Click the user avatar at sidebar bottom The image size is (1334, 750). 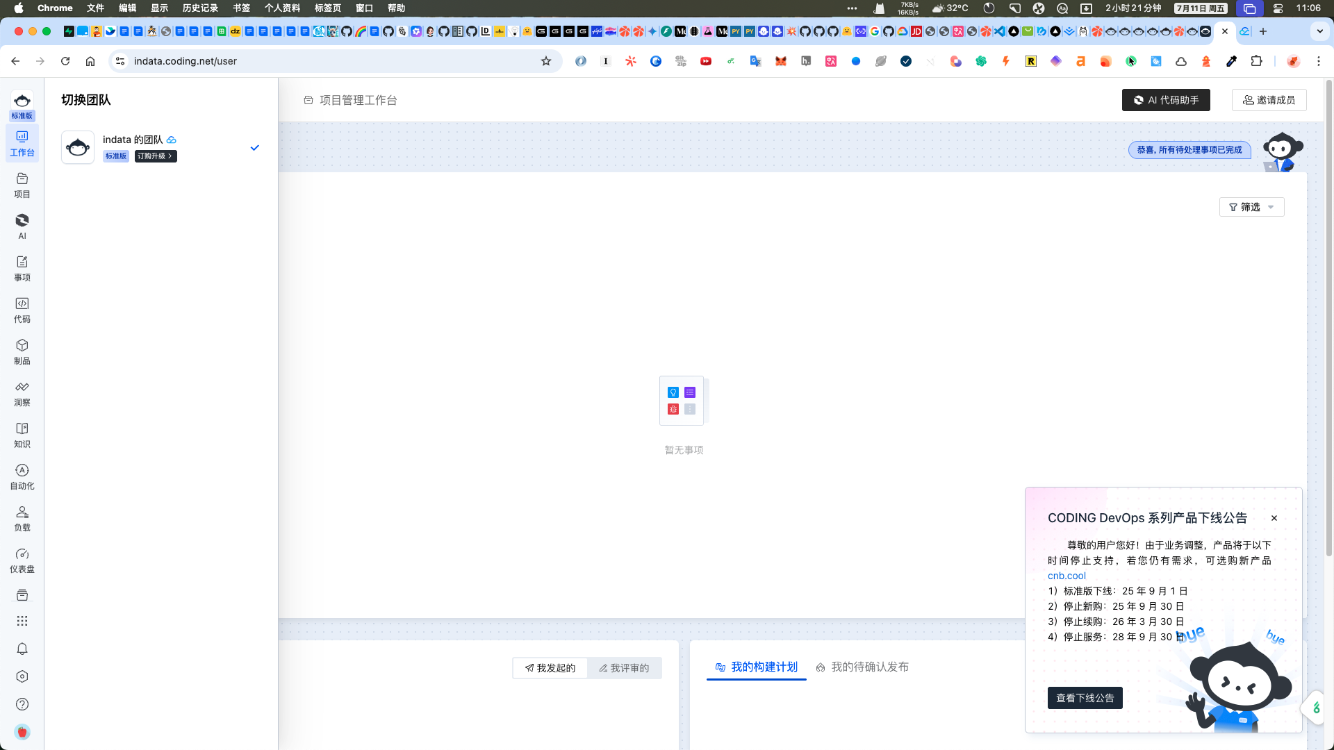[22, 732]
